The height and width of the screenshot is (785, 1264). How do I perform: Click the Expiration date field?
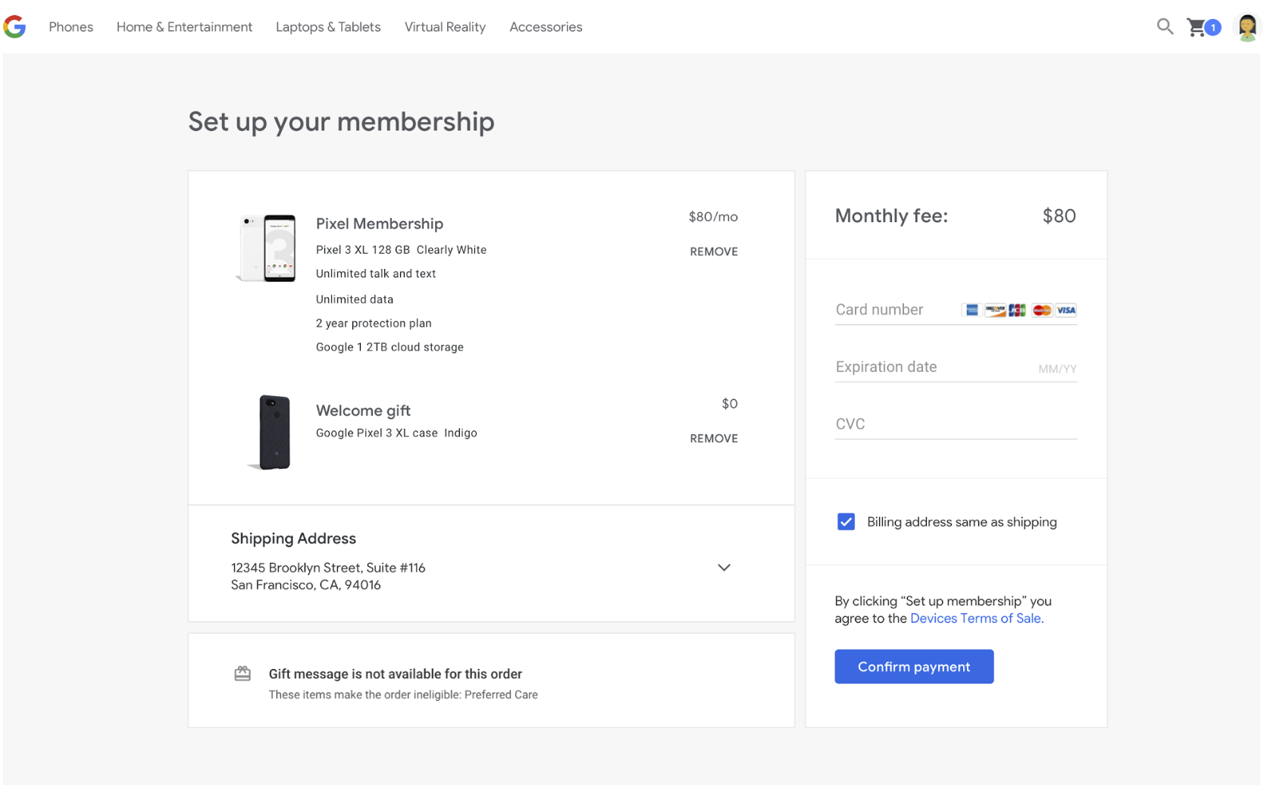[x=932, y=367]
